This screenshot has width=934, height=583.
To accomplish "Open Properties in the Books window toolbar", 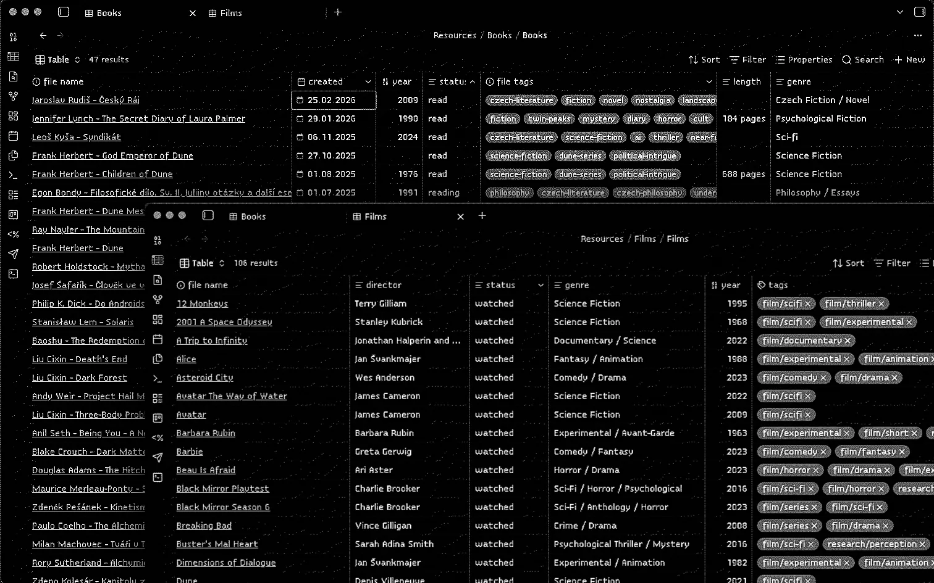I will pyautogui.click(x=804, y=60).
